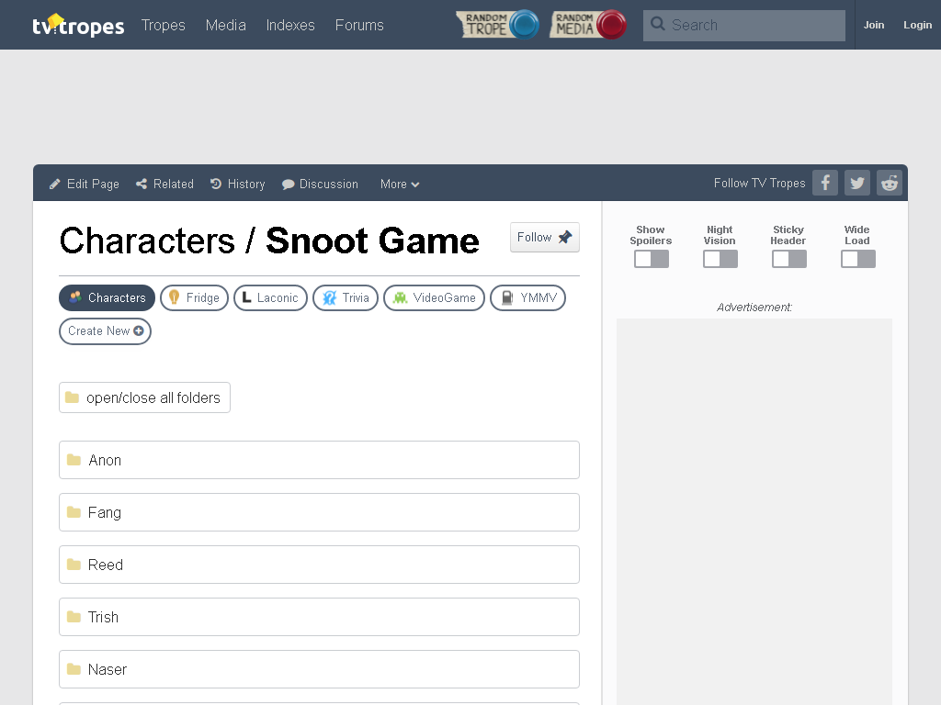Open the YMMV tab
The image size is (941, 705).
pyautogui.click(x=528, y=298)
